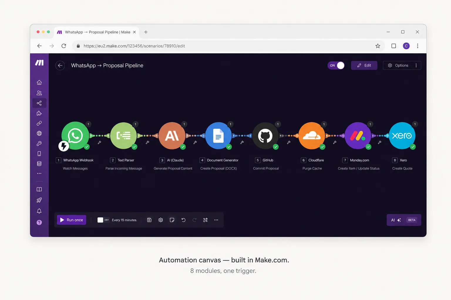This screenshot has width=451, height=300.
Task: Click the auto-align magic wand icon
Action: [206, 220]
